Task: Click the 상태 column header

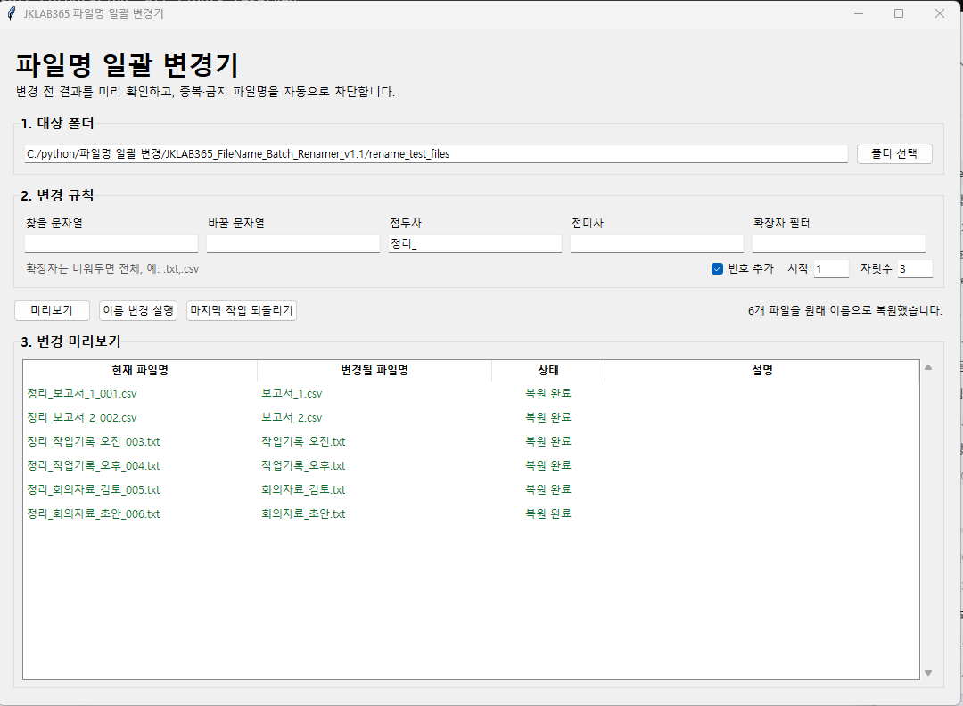Action: click(548, 370)
